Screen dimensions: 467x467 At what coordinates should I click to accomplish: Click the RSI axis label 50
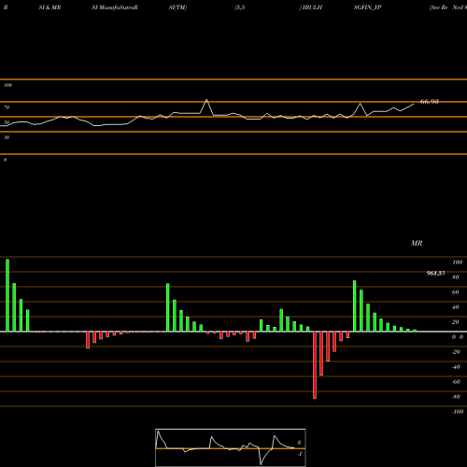click(x=7, y=122)
